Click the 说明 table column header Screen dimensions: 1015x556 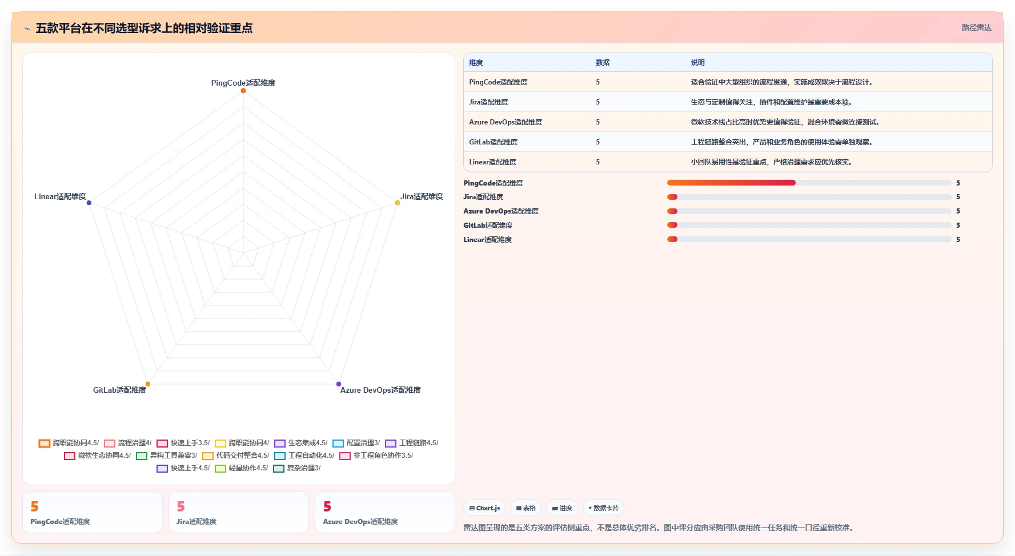point(697,63)
